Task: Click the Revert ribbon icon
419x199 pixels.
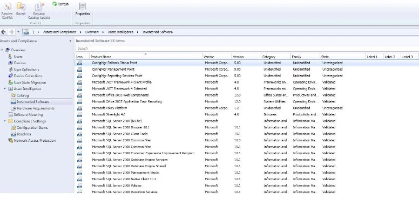Action: 21,6
